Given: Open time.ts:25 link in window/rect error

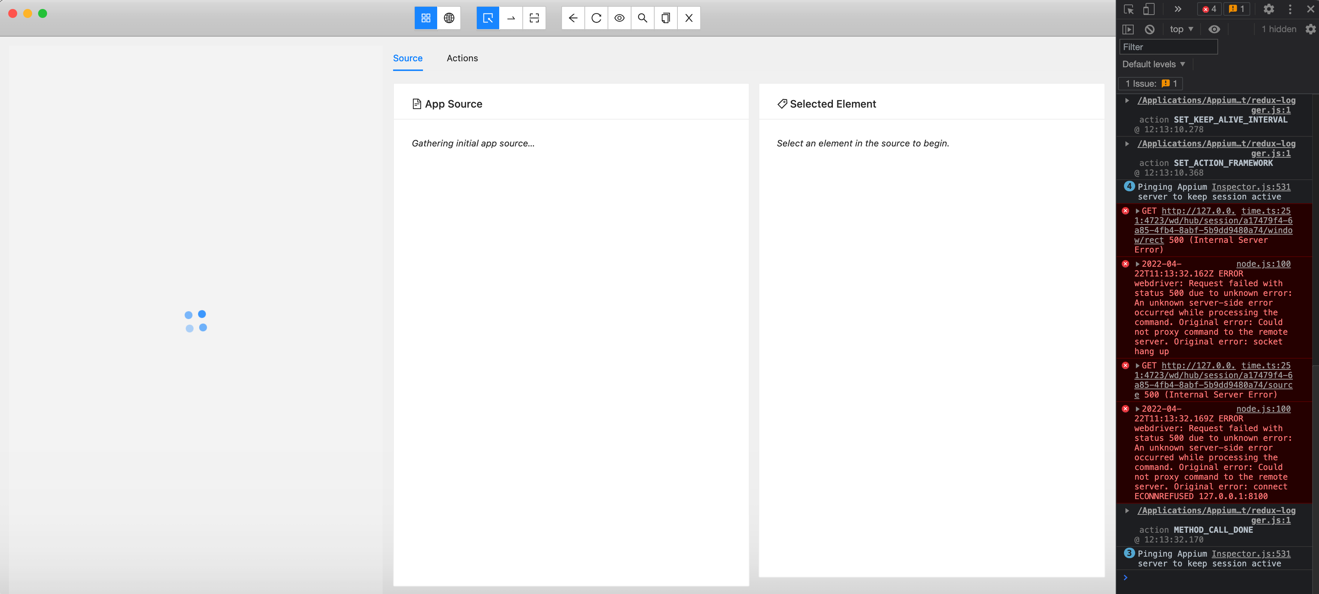Looking at the screenshot, I should (x=1266, y=211).
